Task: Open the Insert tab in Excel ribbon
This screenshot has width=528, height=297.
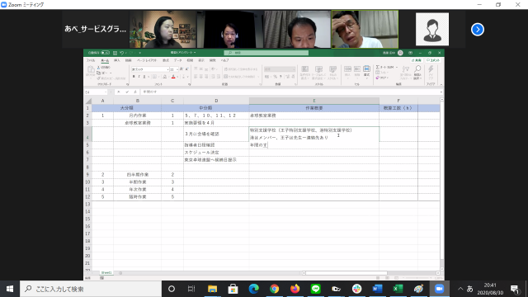Action: (x=117, y=60)
